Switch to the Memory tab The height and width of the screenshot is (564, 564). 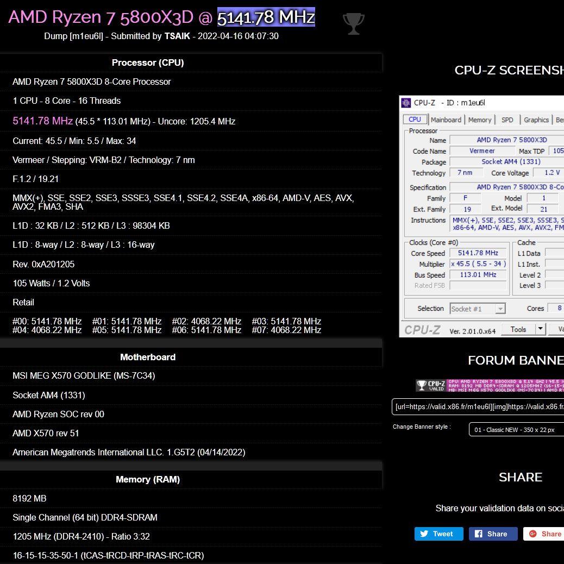[480, 120]
